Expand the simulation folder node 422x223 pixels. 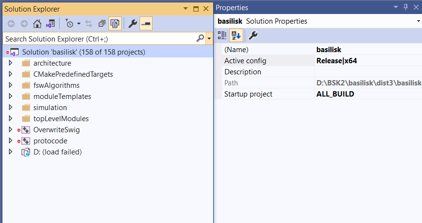11,108
